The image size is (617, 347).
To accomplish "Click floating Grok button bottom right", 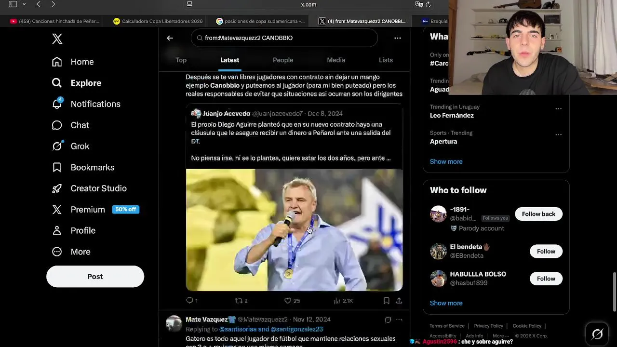I will [x=597, y=334].
